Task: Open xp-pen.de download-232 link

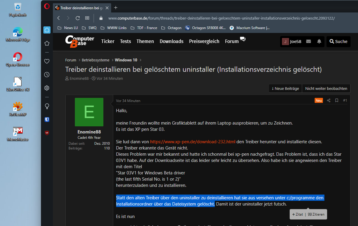Action: [193, 142]
